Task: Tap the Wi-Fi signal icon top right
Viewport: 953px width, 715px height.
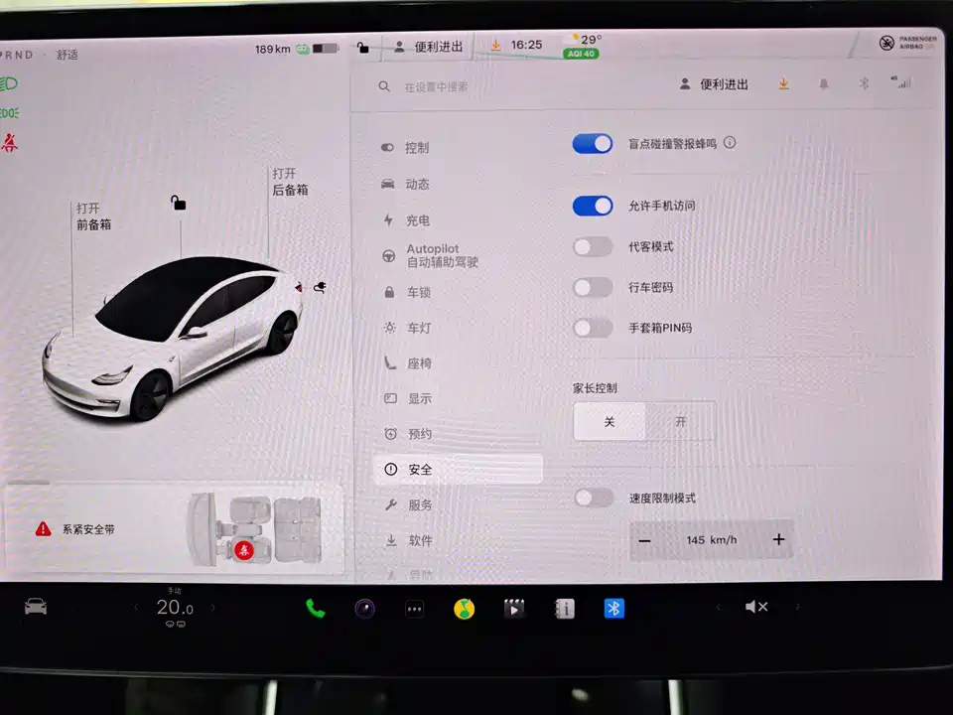Action: (x=903, y=83)
